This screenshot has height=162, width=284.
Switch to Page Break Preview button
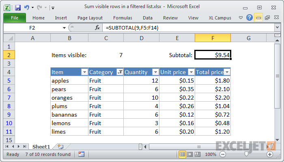pyautogui.click(x=198, y=154)
